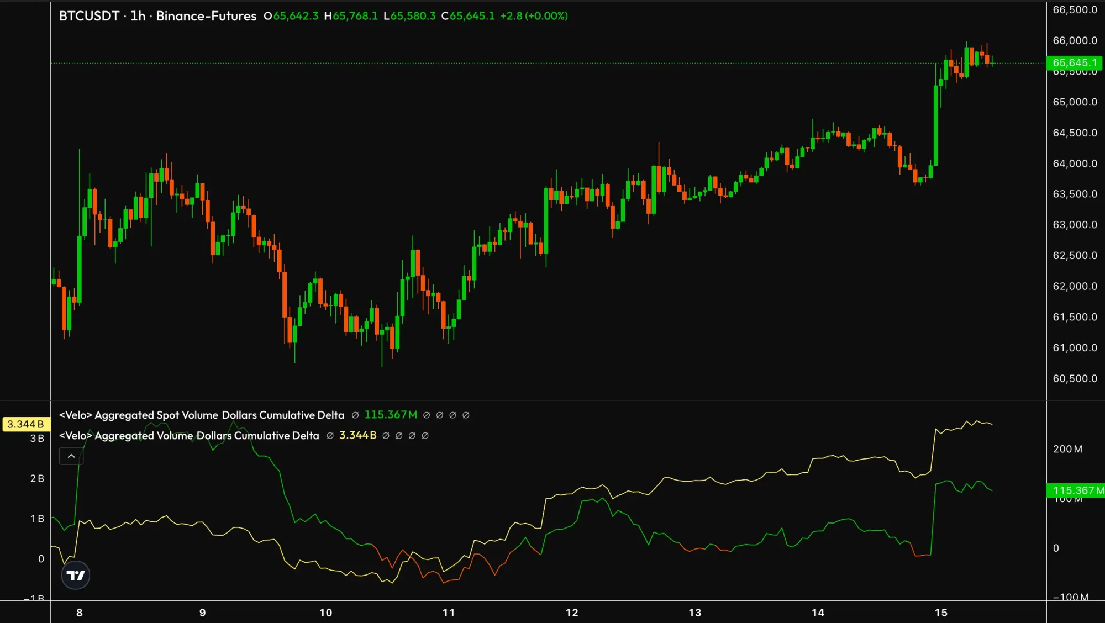Image resolution: width=1105 pixels, height=623 pixels.
Task: Click date 14 on the time axis
Action: tap(818, 613)
